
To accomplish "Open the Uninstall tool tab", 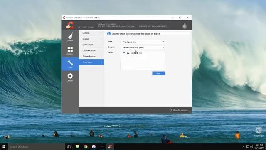I will point(91,33).
